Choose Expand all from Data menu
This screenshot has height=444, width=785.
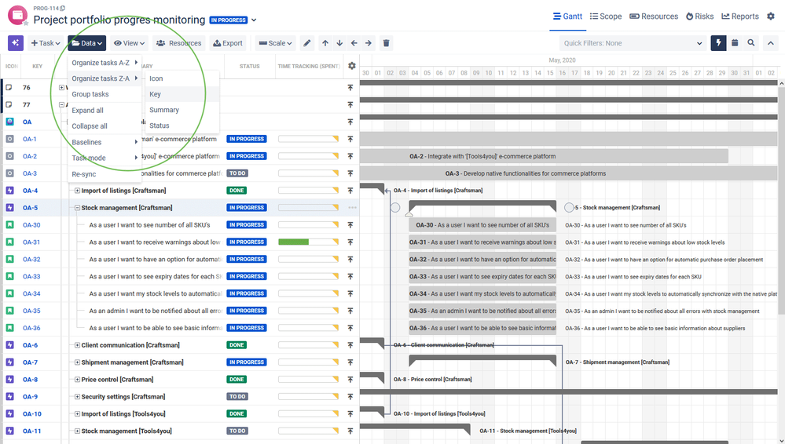[105, 110]
